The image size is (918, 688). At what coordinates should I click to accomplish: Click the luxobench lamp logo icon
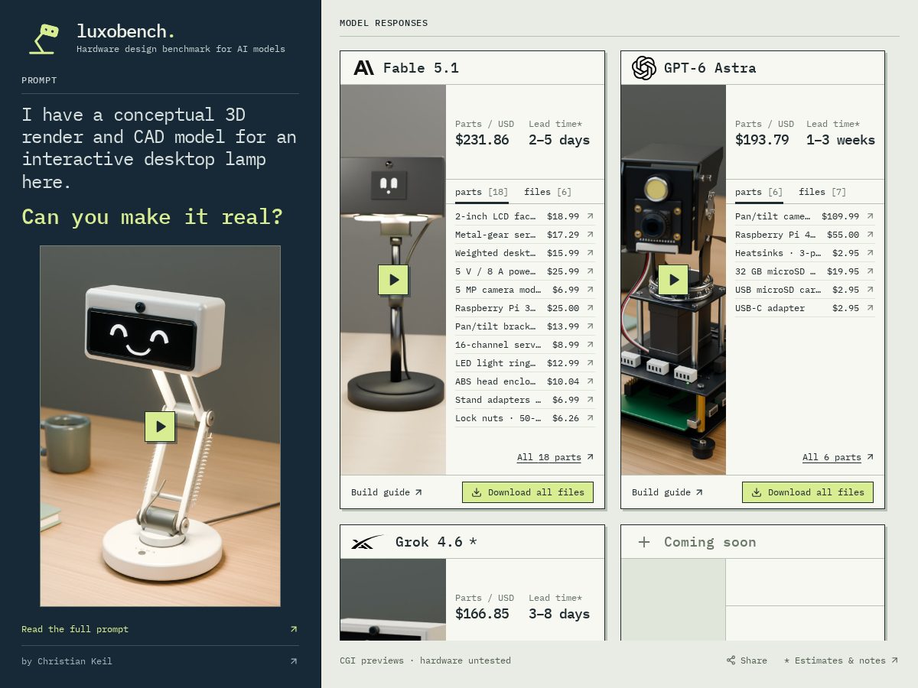pos(44,39)
